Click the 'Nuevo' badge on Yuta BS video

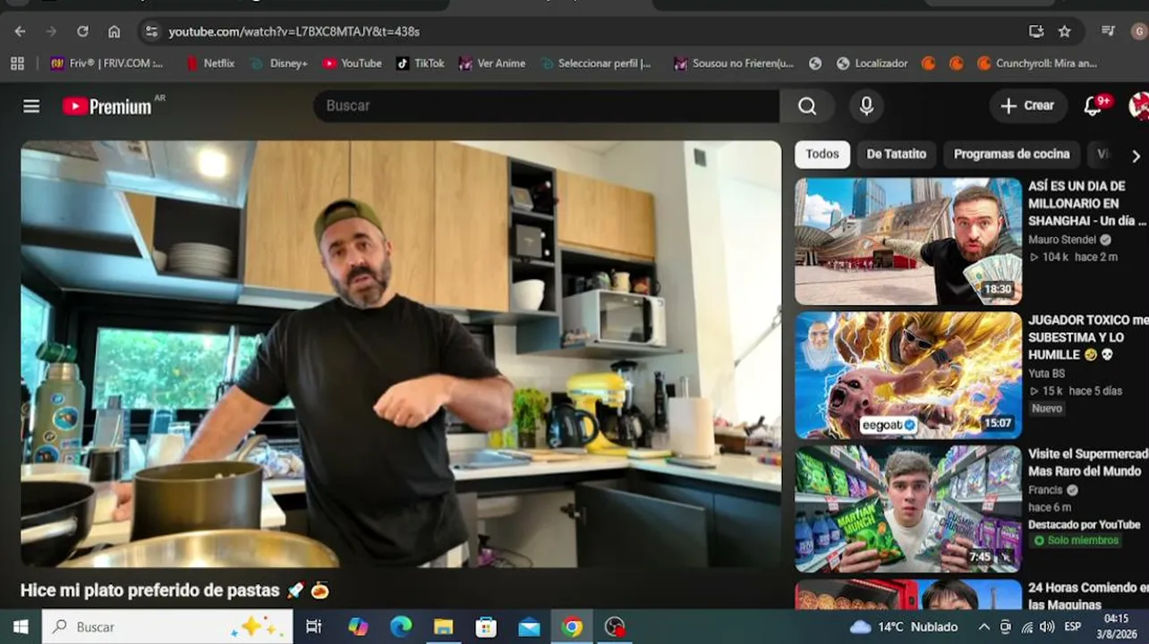click(x=1047, y=409)
